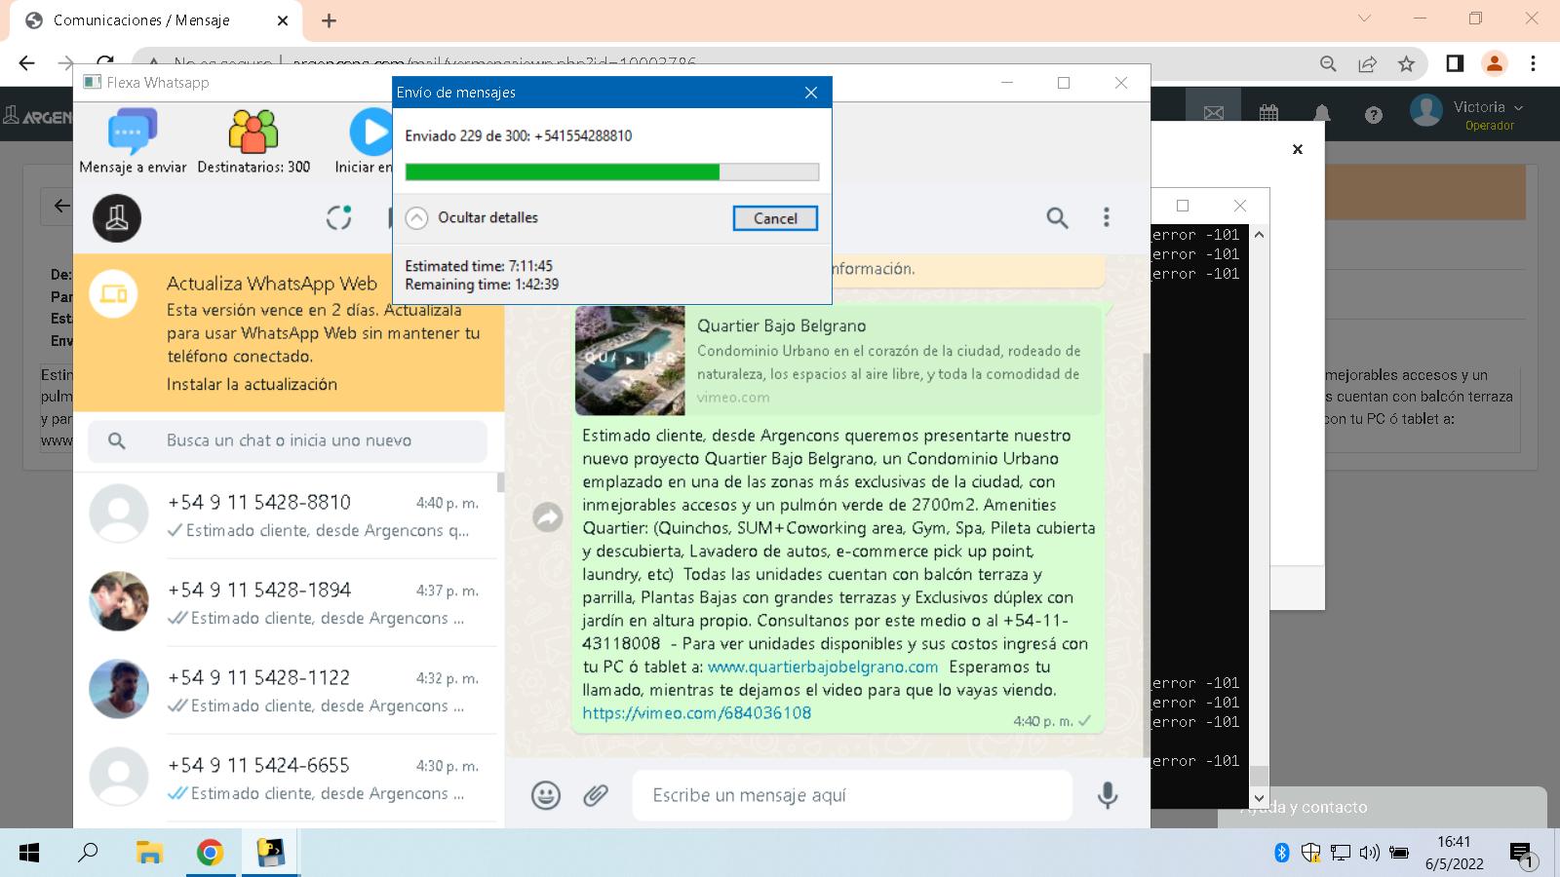Go back in the Chrome browser
This screenshot has height=877, width=1560.
[x=26, y=63]
